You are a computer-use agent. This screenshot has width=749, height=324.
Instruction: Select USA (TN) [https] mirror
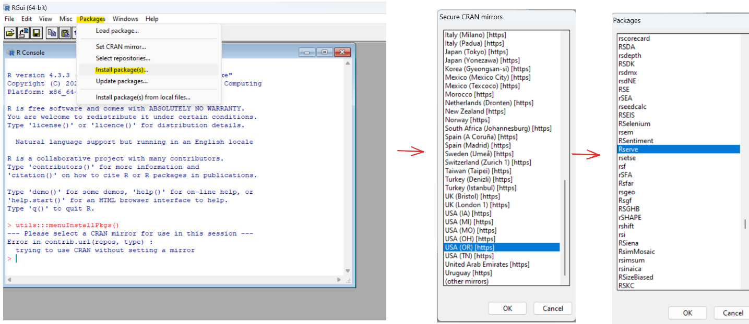502,256
